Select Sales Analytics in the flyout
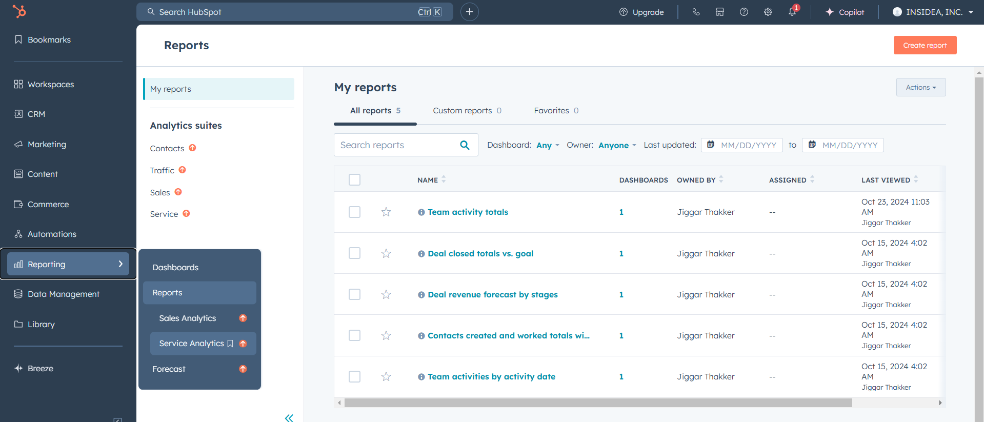 tap(188, 318)
